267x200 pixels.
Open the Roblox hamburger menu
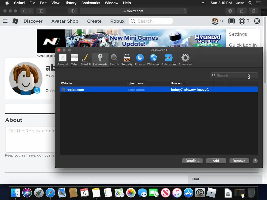(x=5, y=21)
